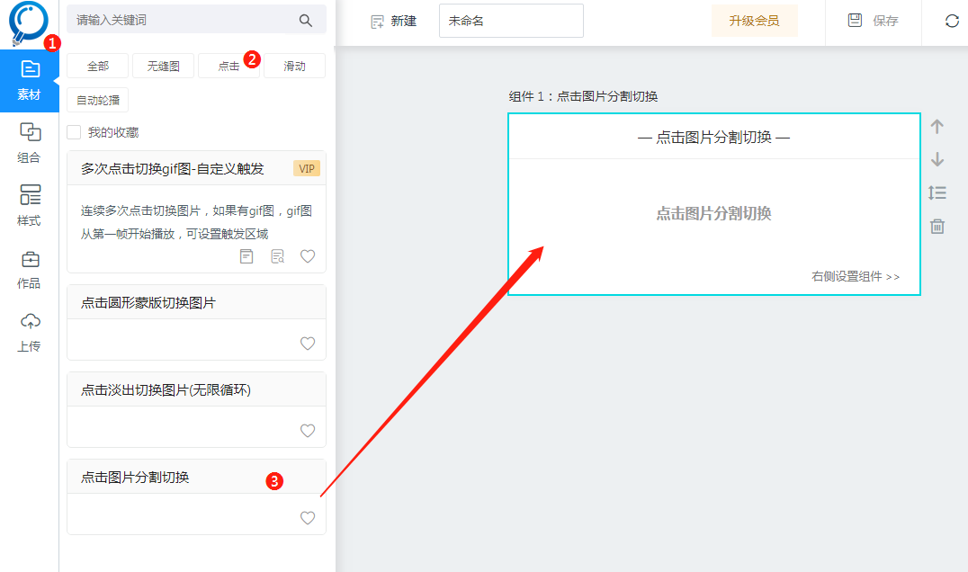Viewport: 968px width, 572px height.
Task: Move component down with the down arrow
Action: pyautogui.click(x=937, y=159)
